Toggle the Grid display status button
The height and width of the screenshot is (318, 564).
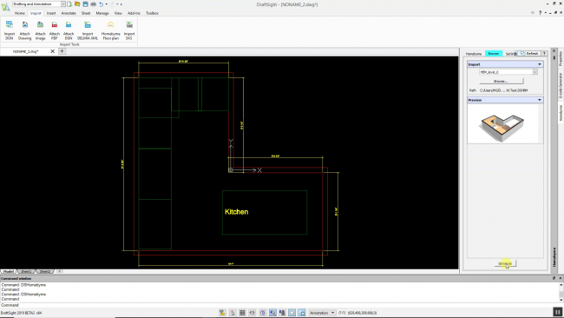(242, 313)
